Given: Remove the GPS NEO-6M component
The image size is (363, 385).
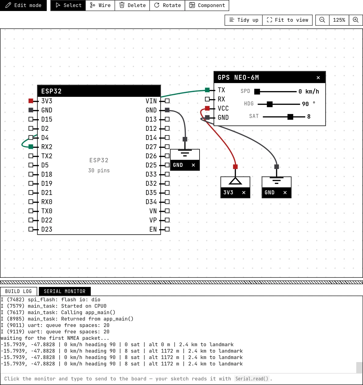Looking at the screenshot, I should click(x=318, y=78).
